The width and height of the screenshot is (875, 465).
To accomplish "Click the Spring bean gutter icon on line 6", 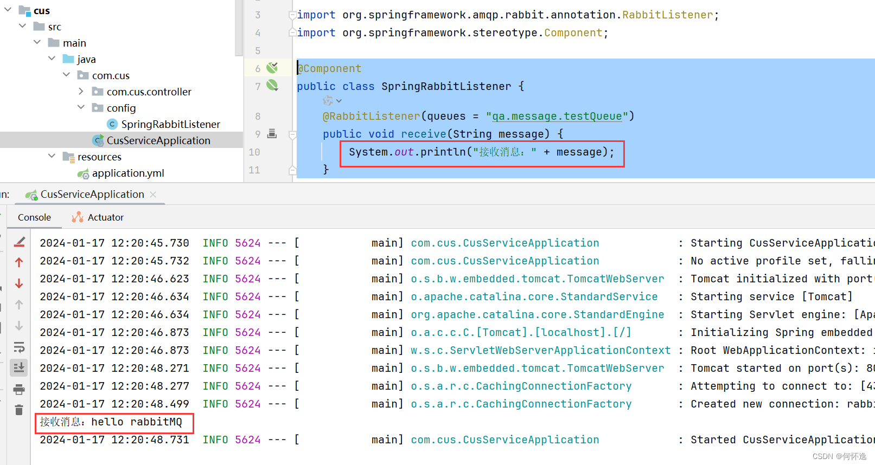I will coord(272,67).
